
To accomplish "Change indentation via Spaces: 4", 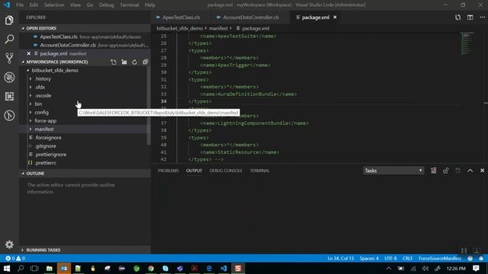I will pos(369,259).
